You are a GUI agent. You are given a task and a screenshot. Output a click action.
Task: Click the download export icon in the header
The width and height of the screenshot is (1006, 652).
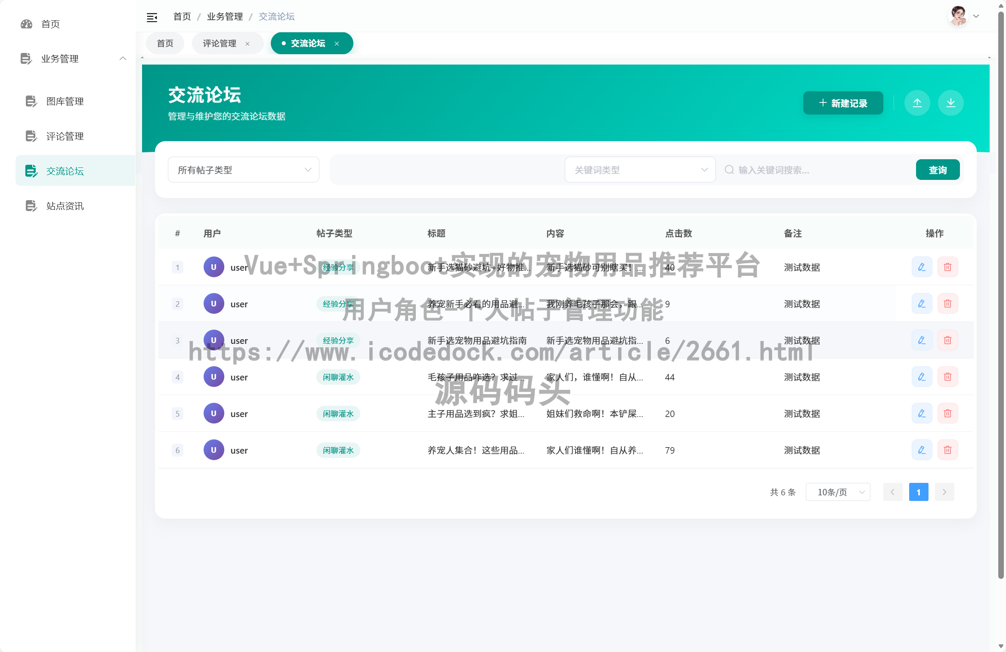pos(950,103)
